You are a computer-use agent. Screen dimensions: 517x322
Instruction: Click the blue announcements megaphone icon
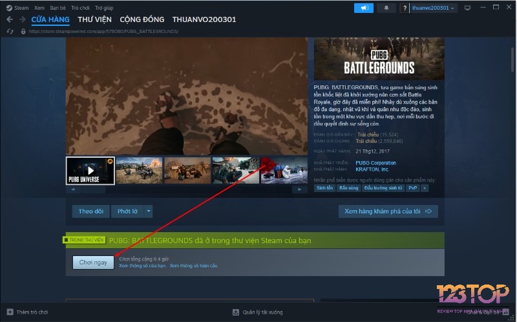364,8
